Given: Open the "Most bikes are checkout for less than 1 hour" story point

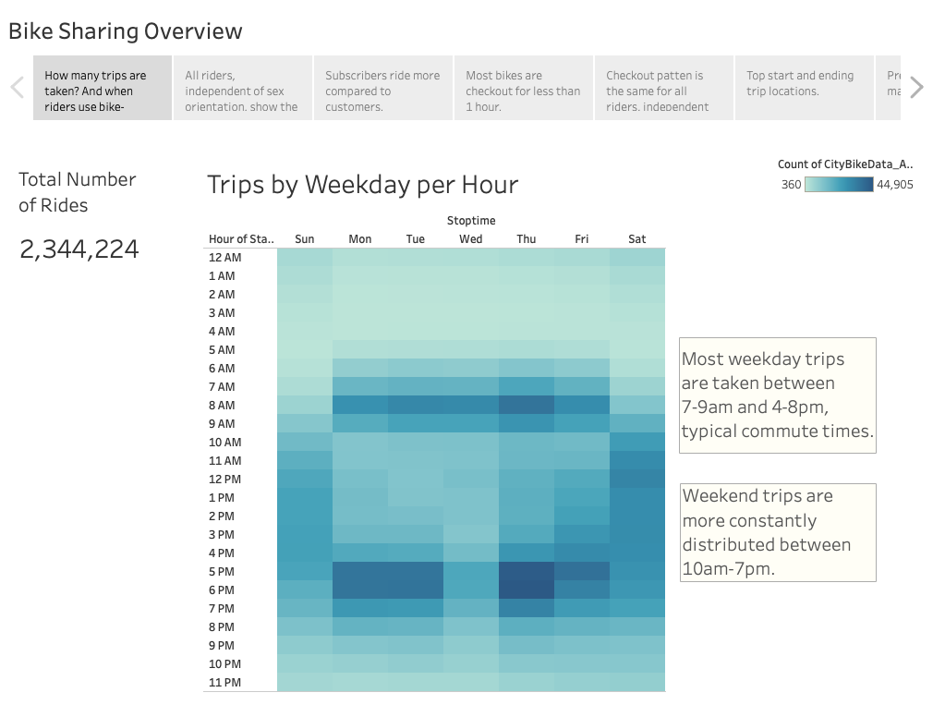Looking at the screenshot, I should click(523, 87).
